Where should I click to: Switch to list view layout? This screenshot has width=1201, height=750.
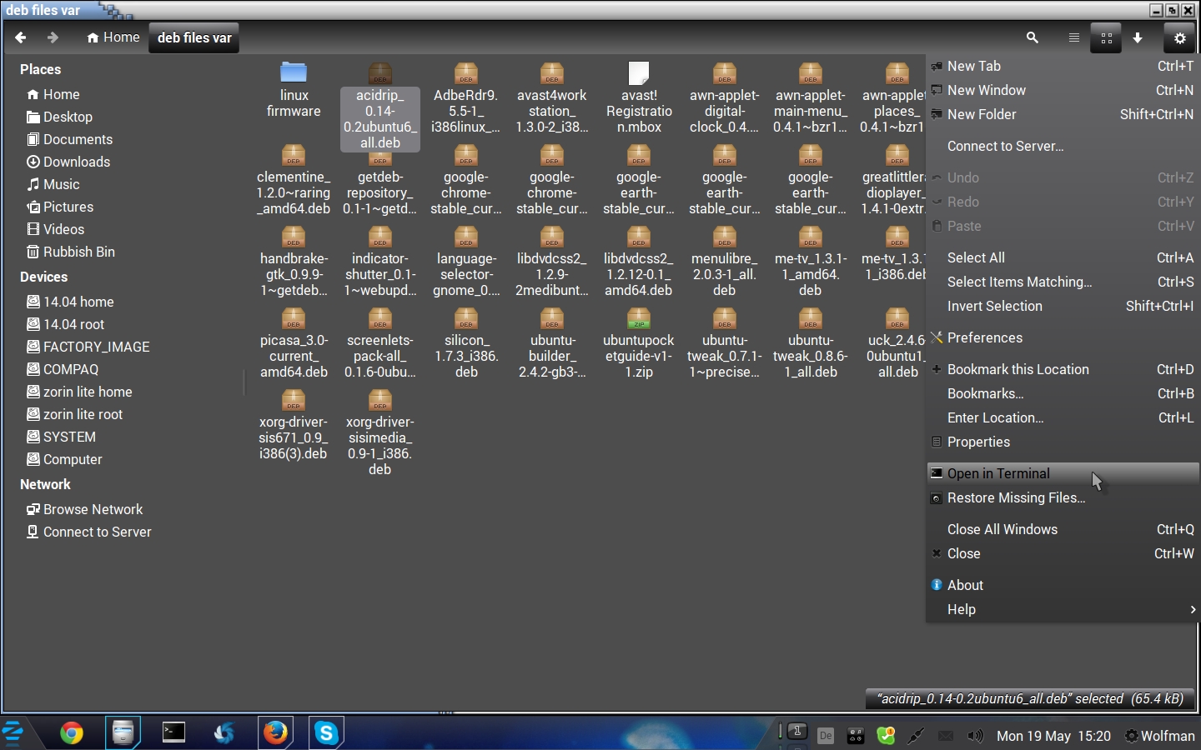click(1073, 38)
